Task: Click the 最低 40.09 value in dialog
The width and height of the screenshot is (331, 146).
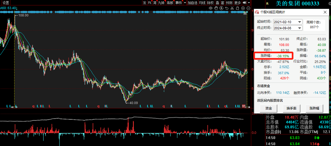Action: (321, 44)
